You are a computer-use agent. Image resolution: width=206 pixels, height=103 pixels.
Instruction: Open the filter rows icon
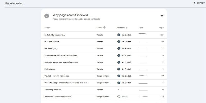point(162,16)
